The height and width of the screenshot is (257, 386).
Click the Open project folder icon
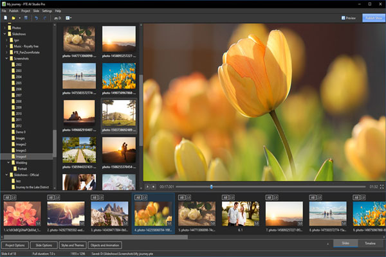(x=13, y=18)
